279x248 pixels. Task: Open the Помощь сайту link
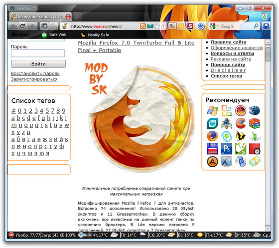pyautogui.click(x=228, y=65)
